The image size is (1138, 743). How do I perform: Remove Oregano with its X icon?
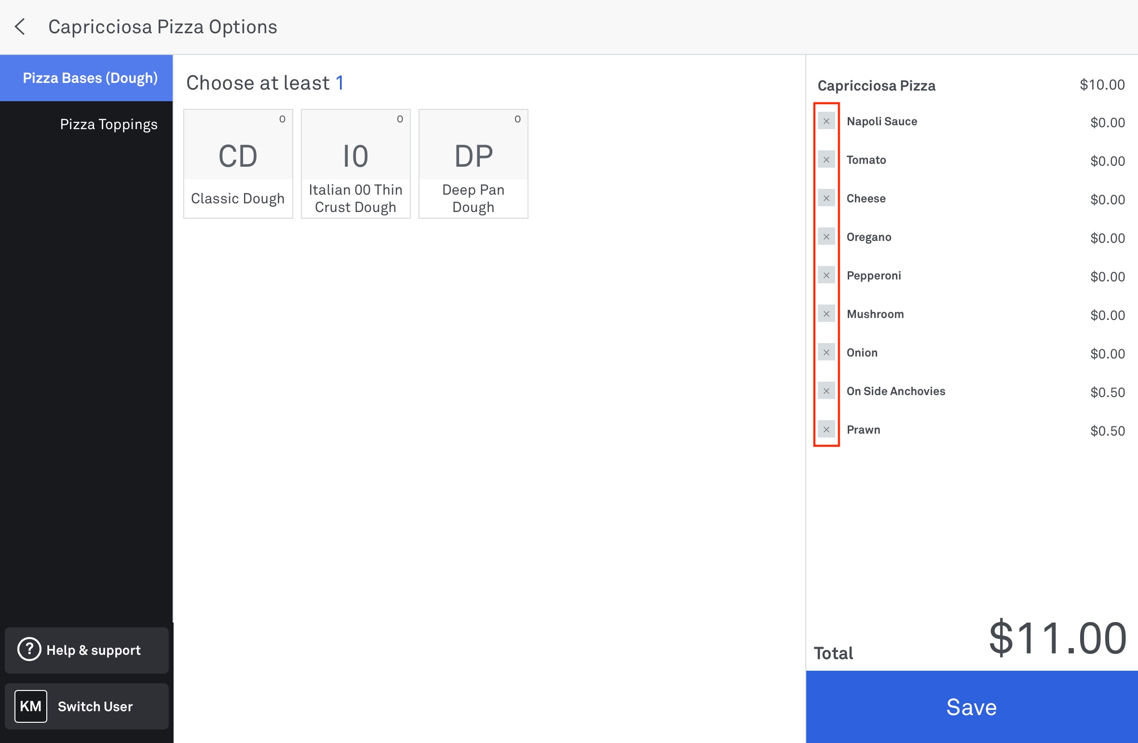coord(826,237)
